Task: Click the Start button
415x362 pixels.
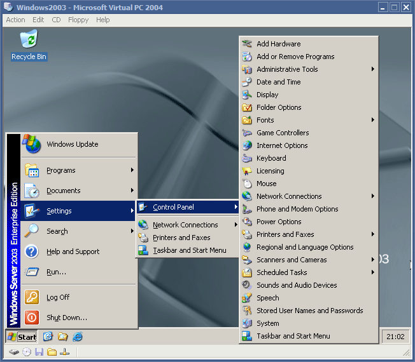Action: point(22,337)
